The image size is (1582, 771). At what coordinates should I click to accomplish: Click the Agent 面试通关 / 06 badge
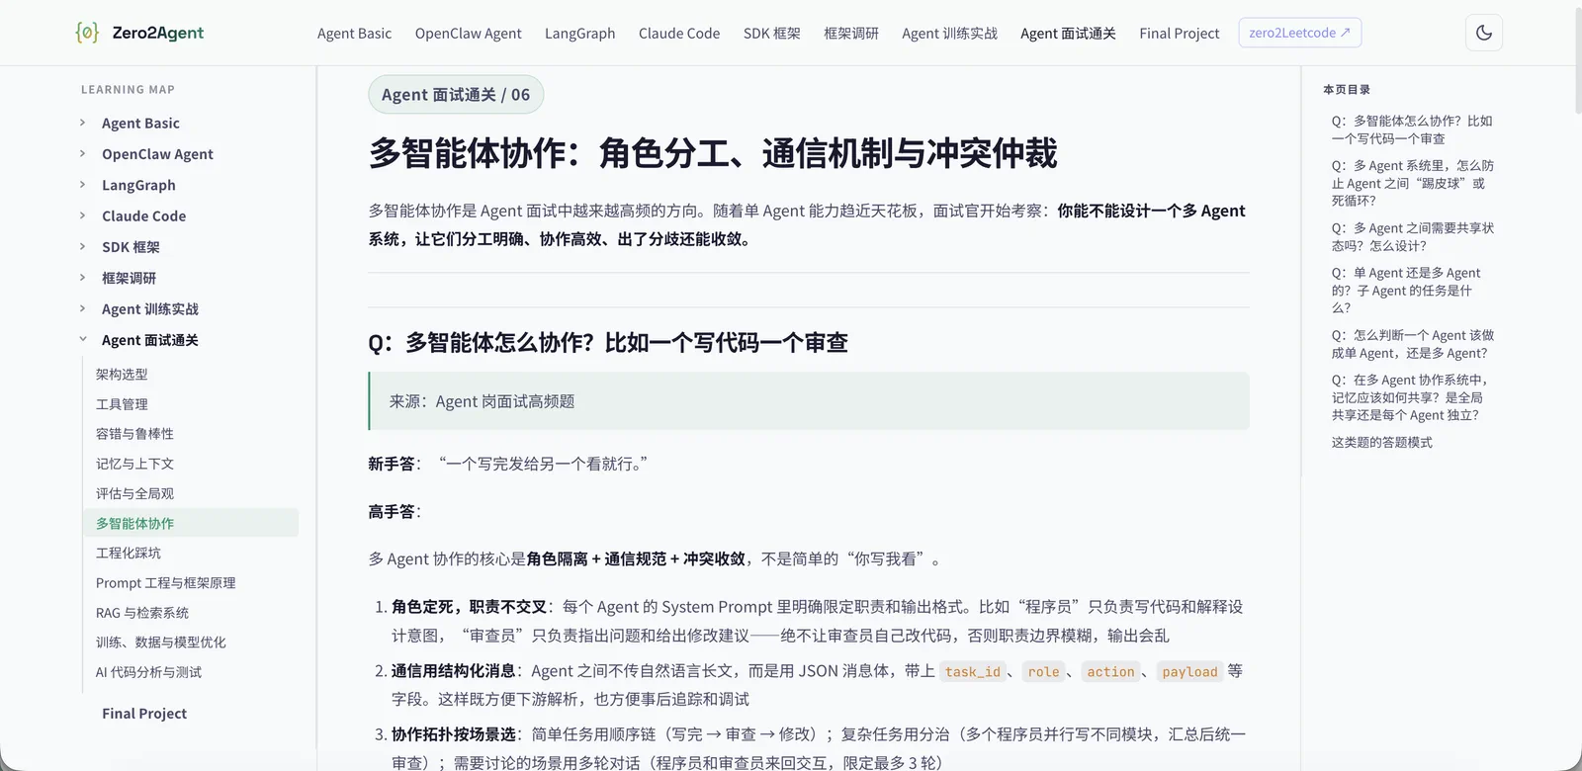pyautogui.click(x=456, y=95)
